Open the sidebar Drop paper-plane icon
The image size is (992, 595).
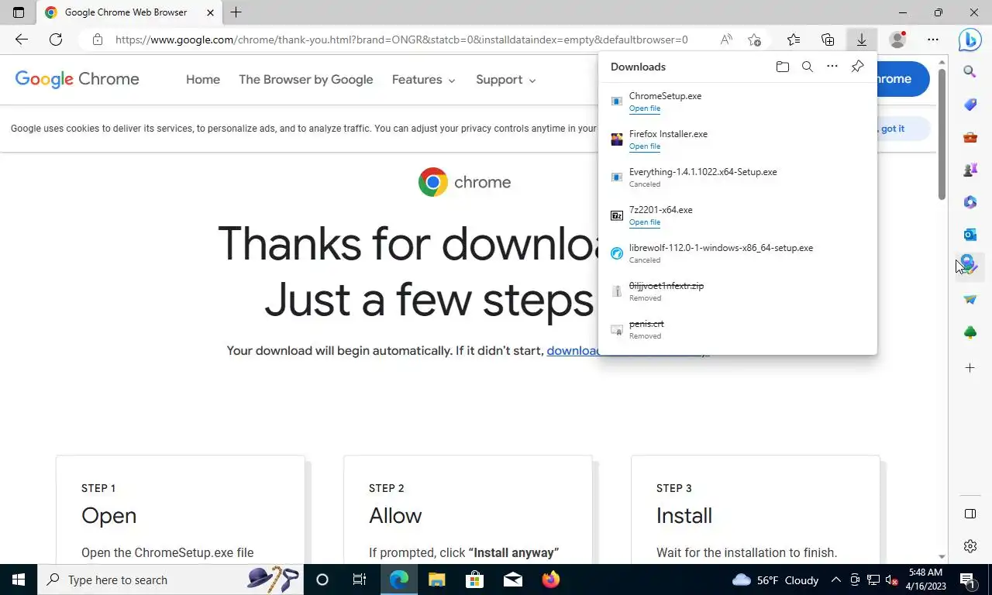point(970,300)
